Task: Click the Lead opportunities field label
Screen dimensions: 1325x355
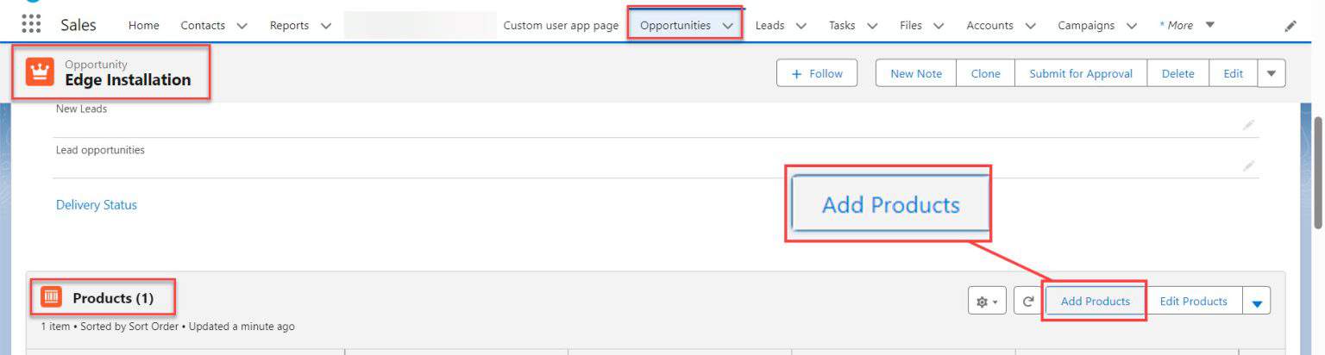Action: [x=100, y=150]
